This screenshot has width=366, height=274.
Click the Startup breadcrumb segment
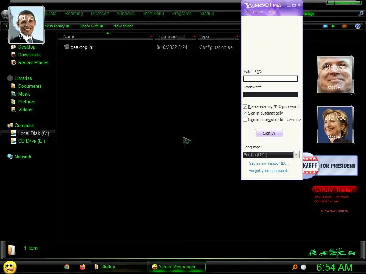pyautogui.click(x=207, y=14)
